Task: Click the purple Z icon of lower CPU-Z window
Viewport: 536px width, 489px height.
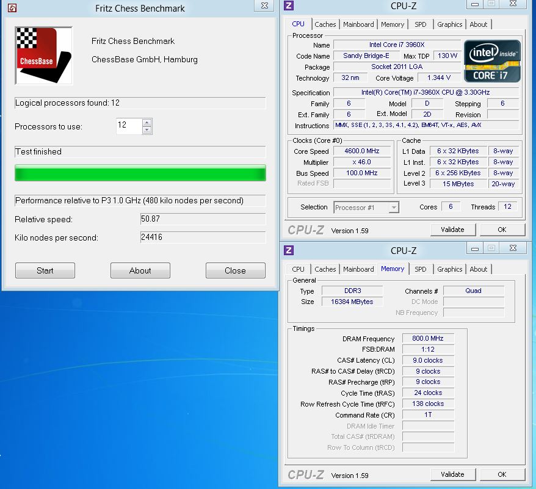Action: coord(289,250)
